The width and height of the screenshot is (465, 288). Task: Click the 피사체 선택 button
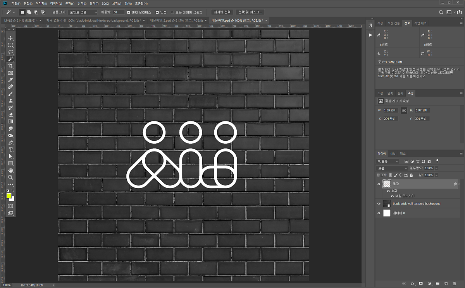pyautogui.click(x=222, y=12)
